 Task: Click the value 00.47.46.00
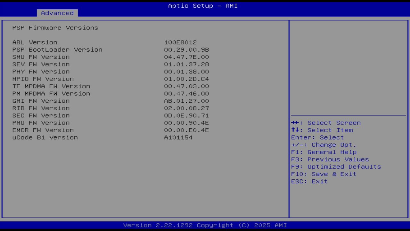(x=186, y=94)
